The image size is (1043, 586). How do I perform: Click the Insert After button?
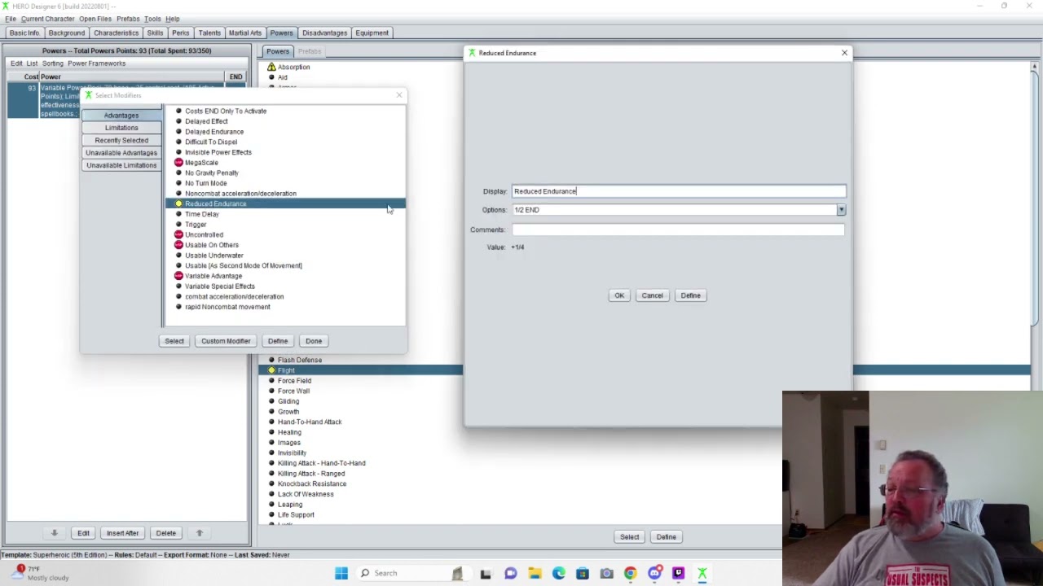(122, 533)
